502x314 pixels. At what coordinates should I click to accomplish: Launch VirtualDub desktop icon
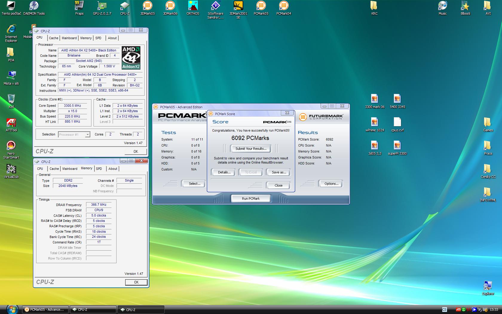(x=11, y=171)
